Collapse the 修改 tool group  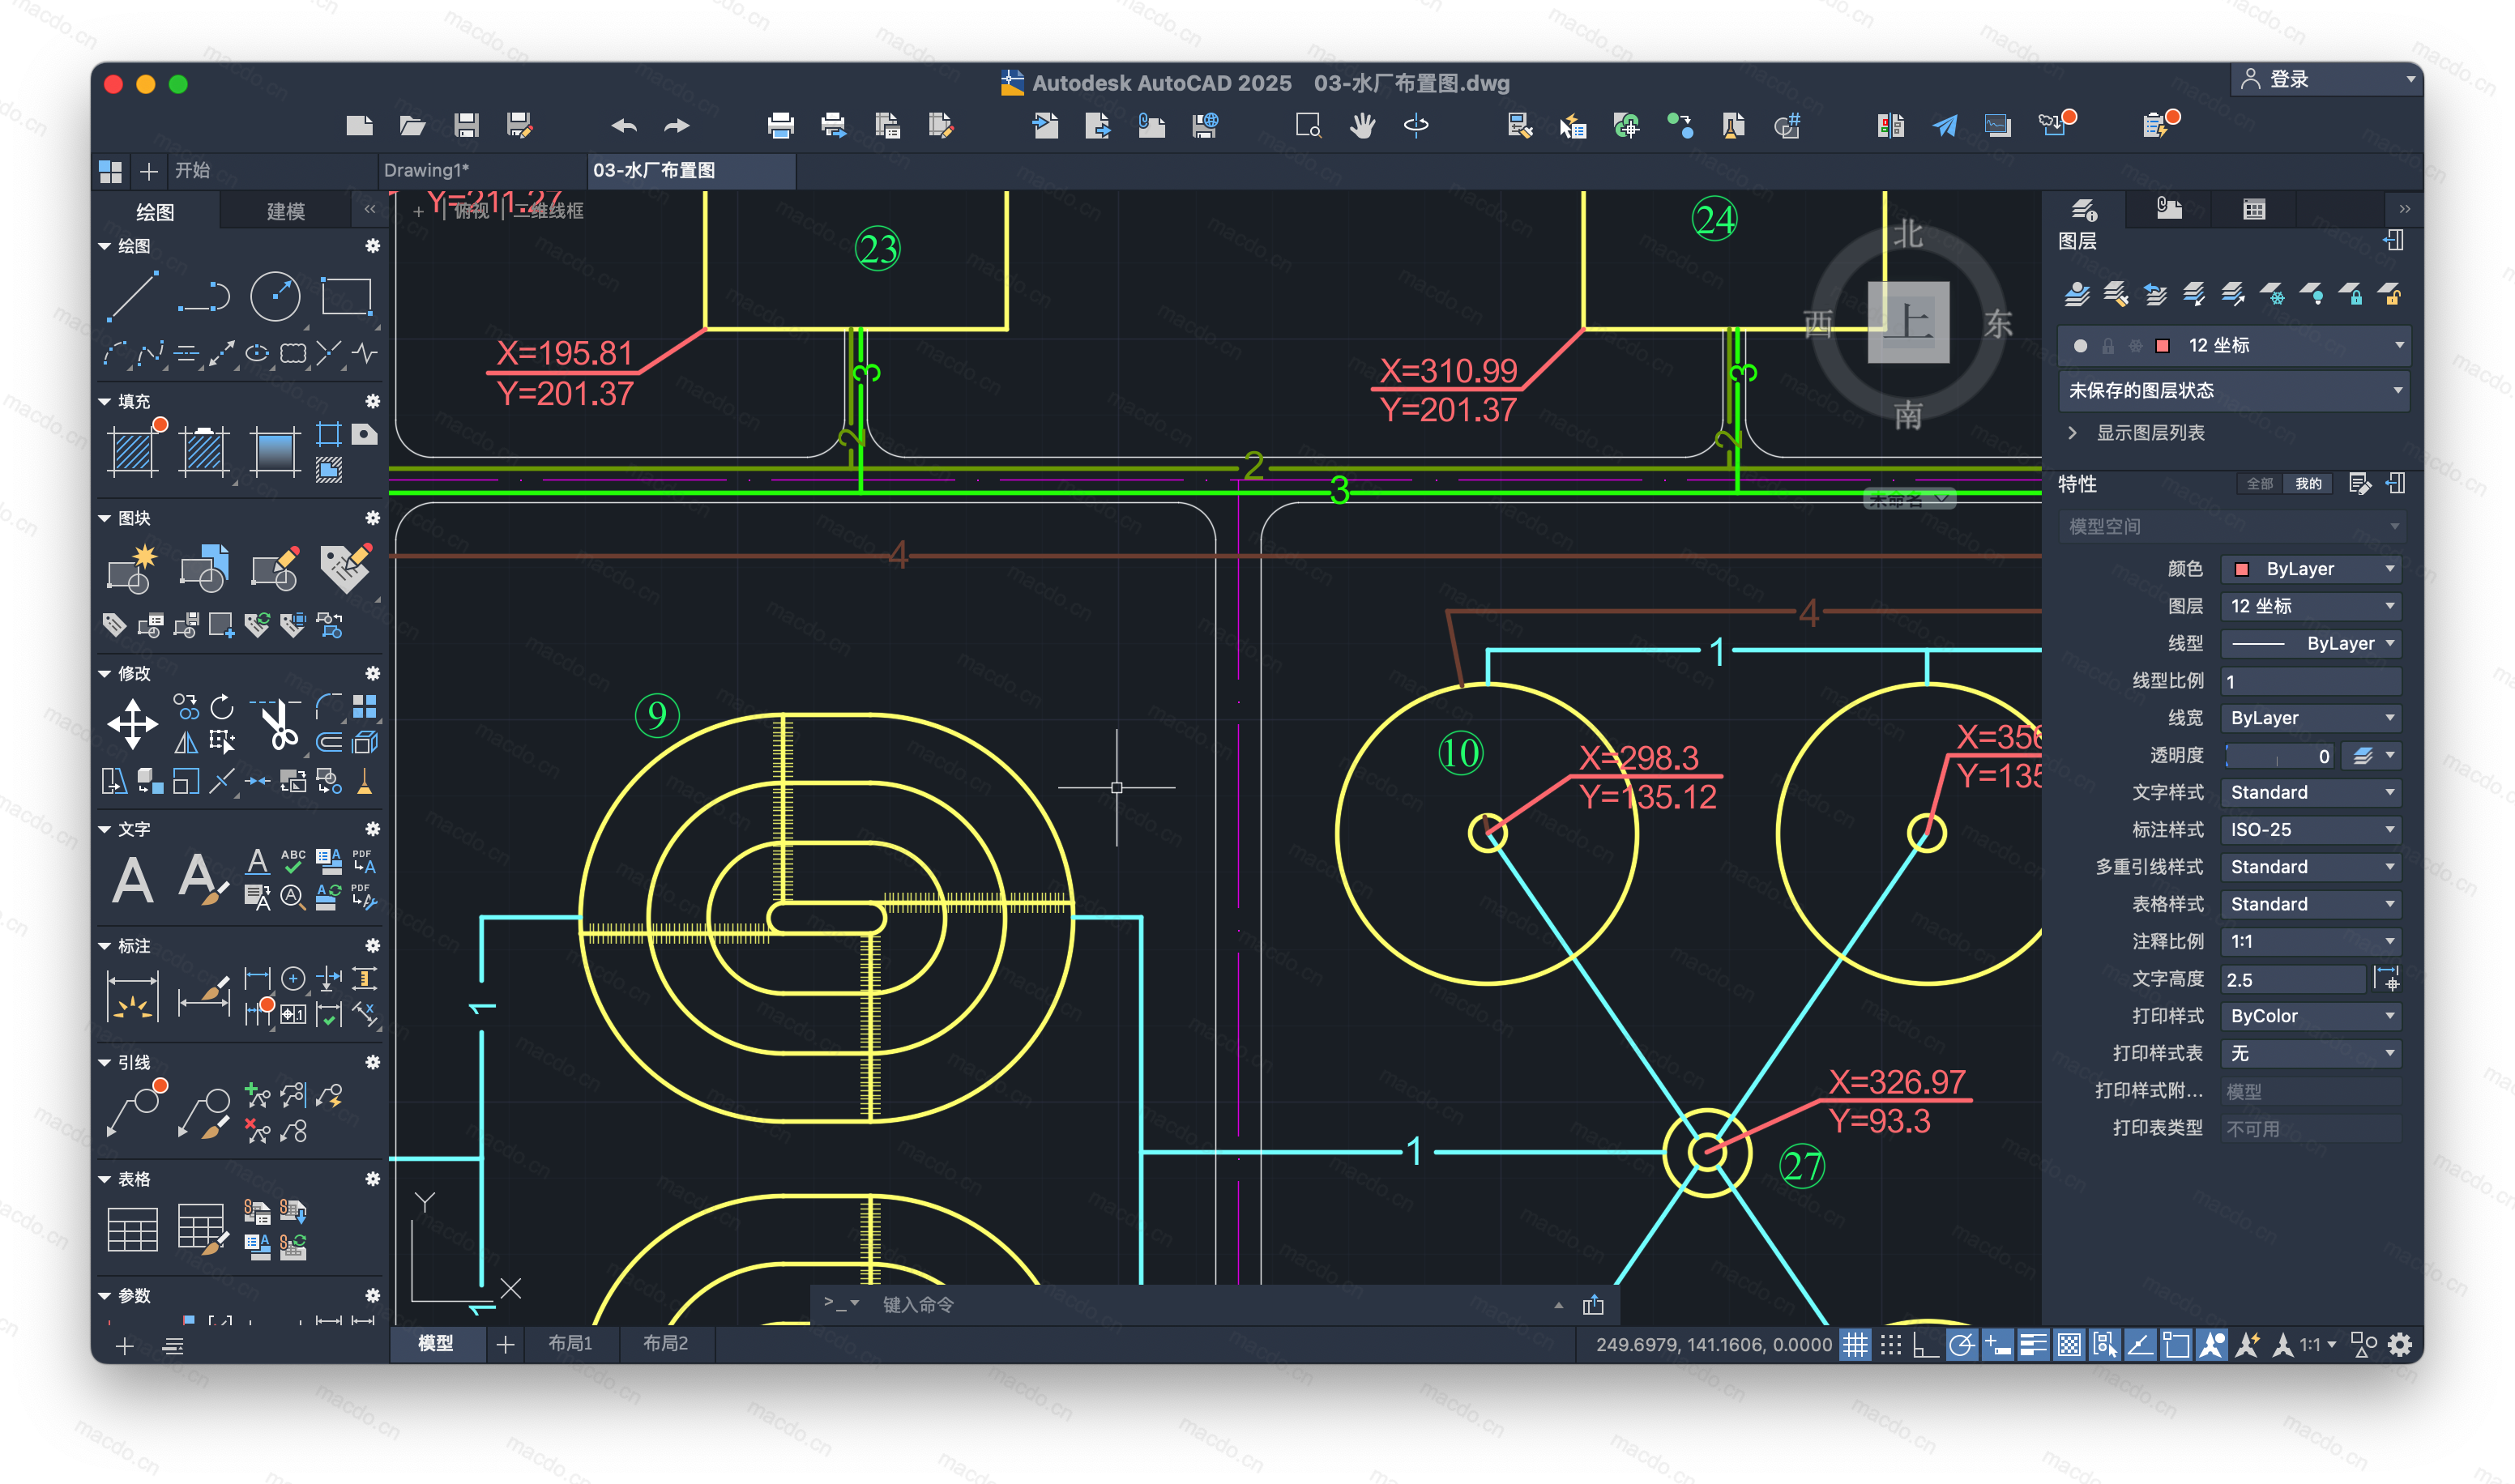(104, 674)
